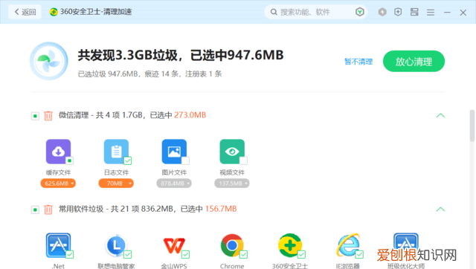The image size is (476, 269).
Task: Toggle the 常用软件垃圾 group checkbox
Action: pos(35,210)
